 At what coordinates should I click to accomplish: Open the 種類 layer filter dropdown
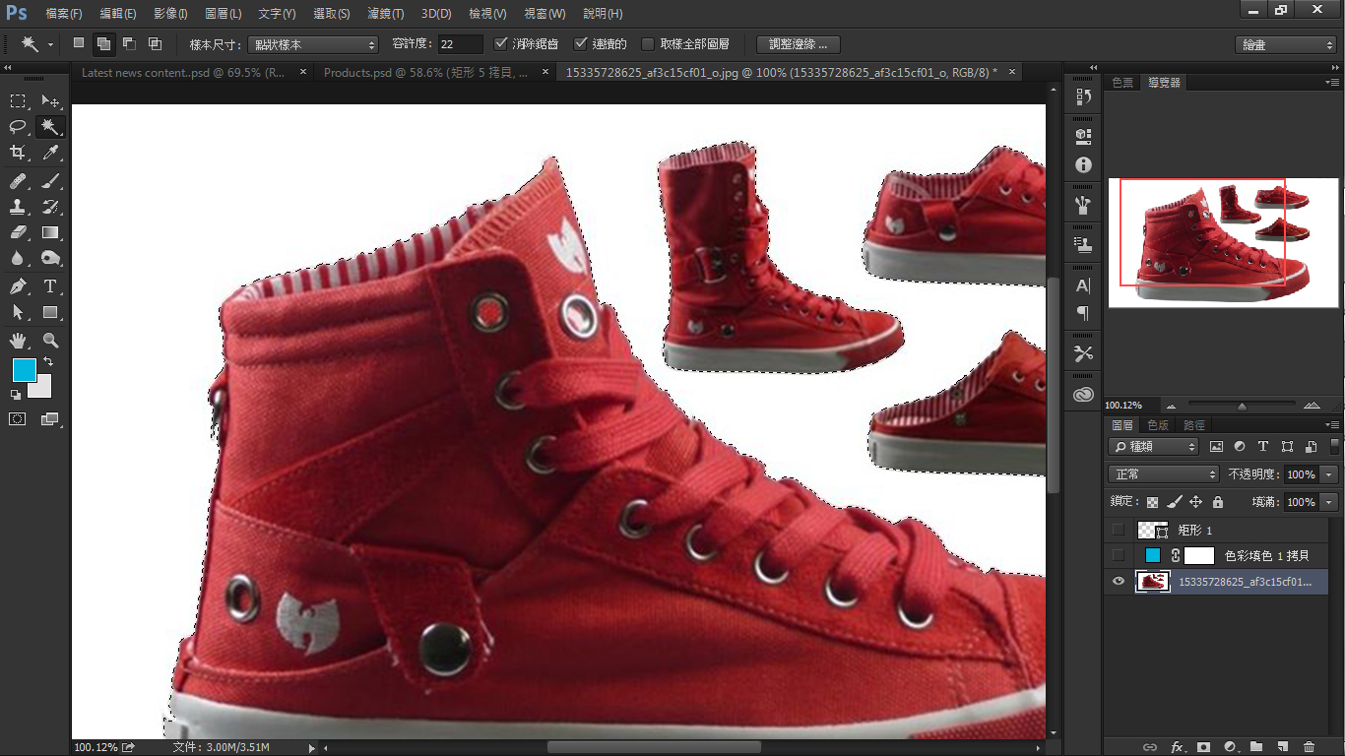pos(1154,447)
